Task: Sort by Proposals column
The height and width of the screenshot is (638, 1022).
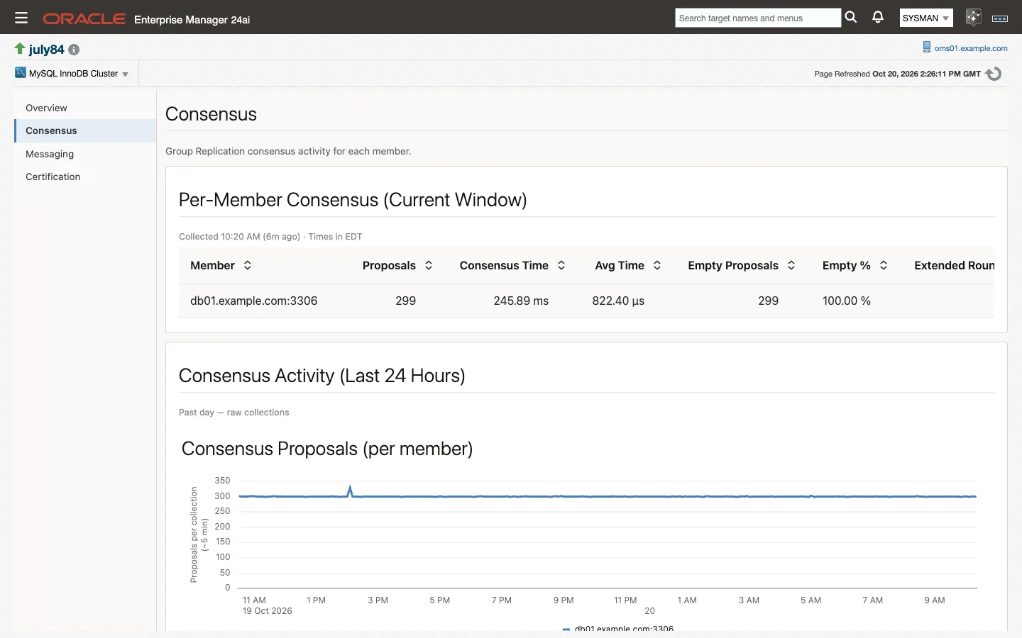Action: pyautogui.click(x=429, y=265)
